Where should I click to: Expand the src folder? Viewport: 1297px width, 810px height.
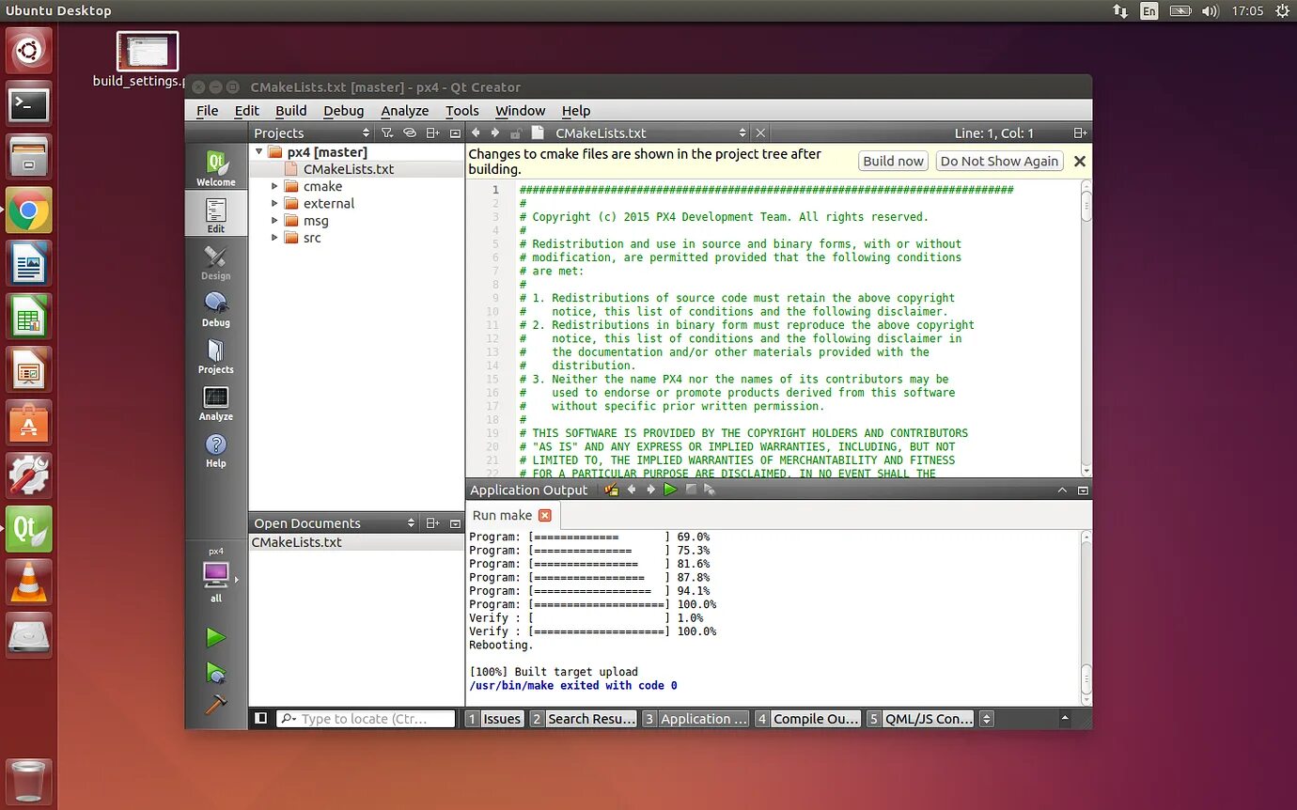click(274, 238)
